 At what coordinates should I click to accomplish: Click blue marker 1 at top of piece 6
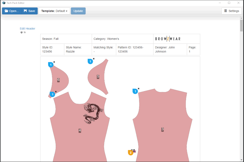point(51,65)
